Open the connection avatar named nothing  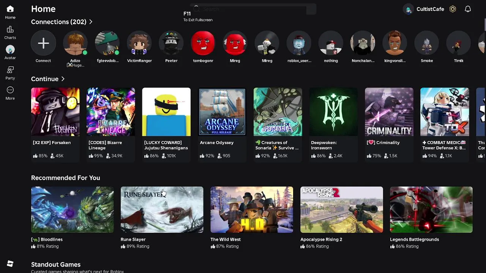point(331,43)
